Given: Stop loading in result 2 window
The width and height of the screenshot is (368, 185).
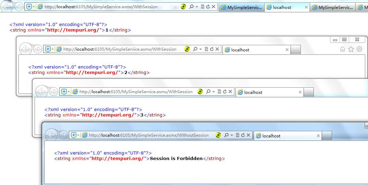Looking at the screenshot, I should coord(217,49).
